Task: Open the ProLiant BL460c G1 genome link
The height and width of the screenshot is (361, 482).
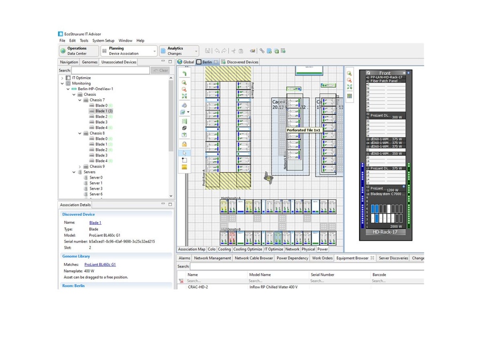Action: 100,264
